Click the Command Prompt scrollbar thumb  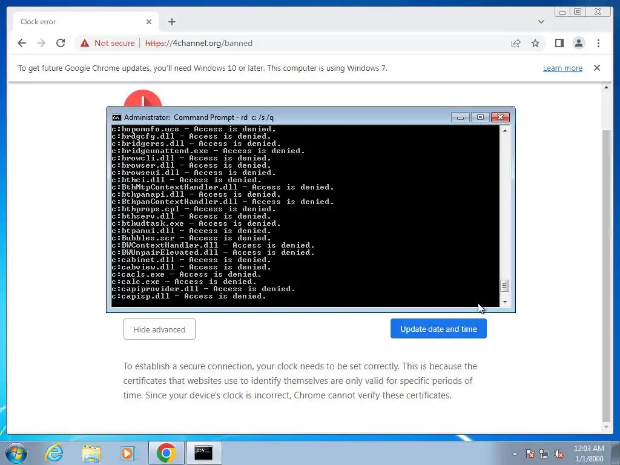click(504, 286)
